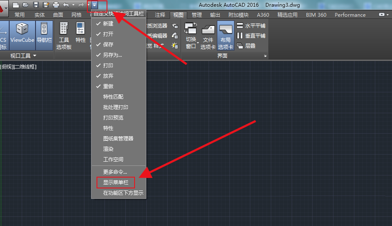The width and height of the screenshot is (392, 226).
Task: Uncheck 新建 in the customize menu
Action: pyautogui.click(x=119, y=23)
